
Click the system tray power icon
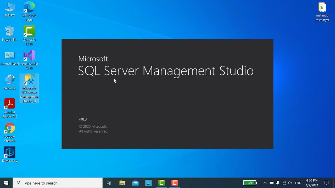click(x=272, y=183)
